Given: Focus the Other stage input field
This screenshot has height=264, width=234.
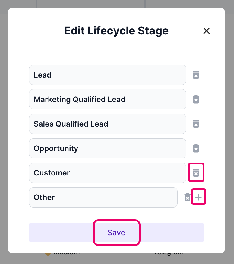Looking at the screenshot, I should point(103,197).
